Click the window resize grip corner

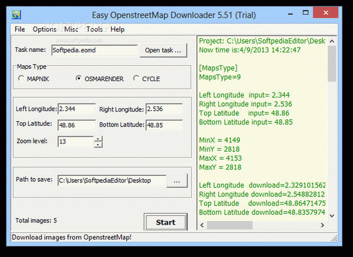[x=334, y=238]
